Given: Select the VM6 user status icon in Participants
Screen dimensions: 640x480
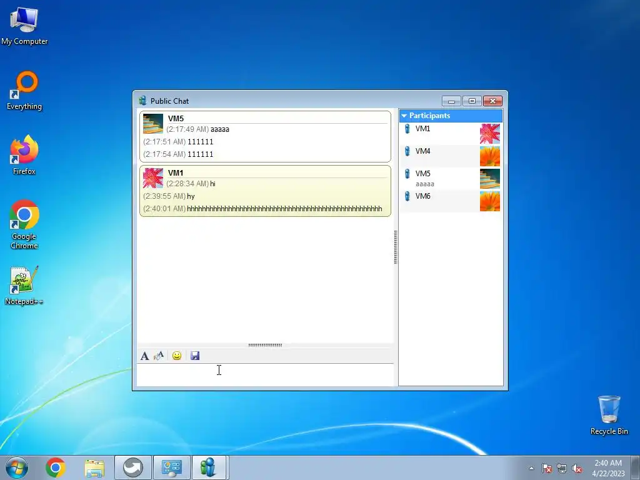Looking at the screenshot, I should pos(407,196).
